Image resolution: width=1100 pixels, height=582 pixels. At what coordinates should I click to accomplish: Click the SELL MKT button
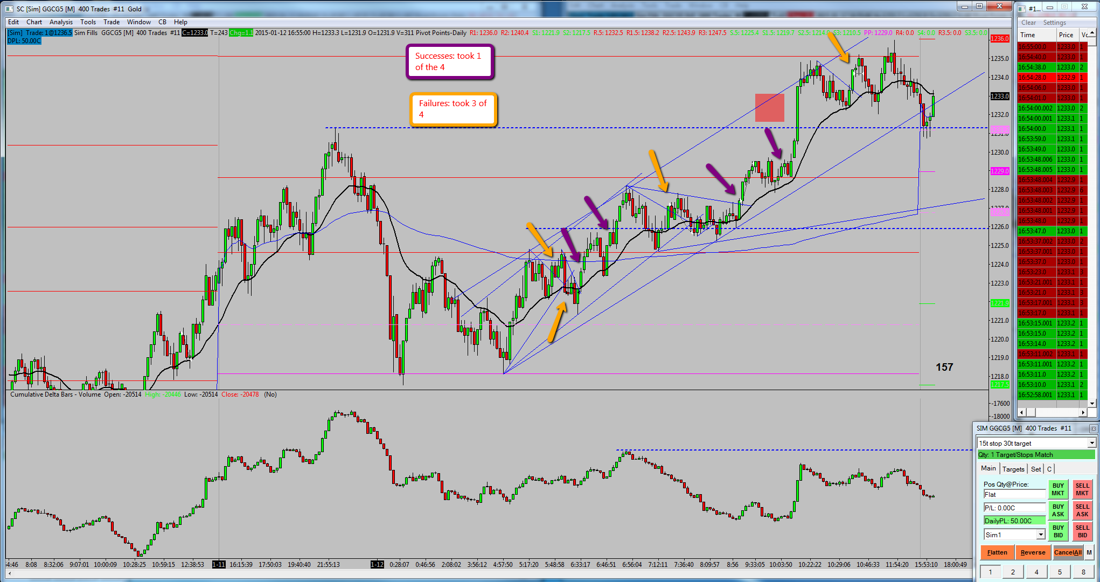click(x=1082, y=489)
